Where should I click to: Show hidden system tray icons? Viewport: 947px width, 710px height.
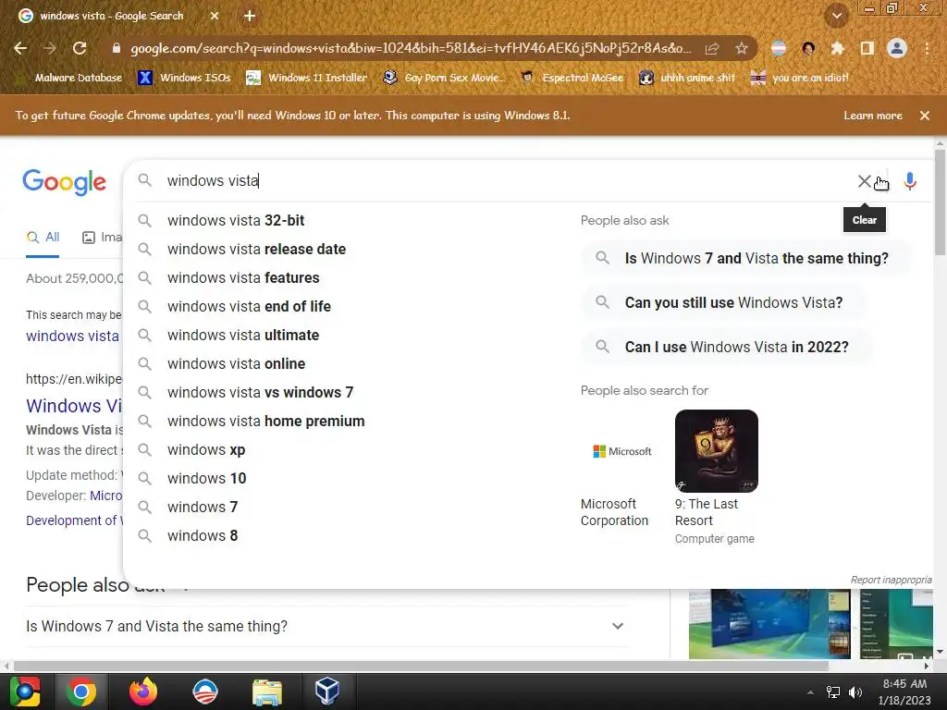[x=810, y=692]
